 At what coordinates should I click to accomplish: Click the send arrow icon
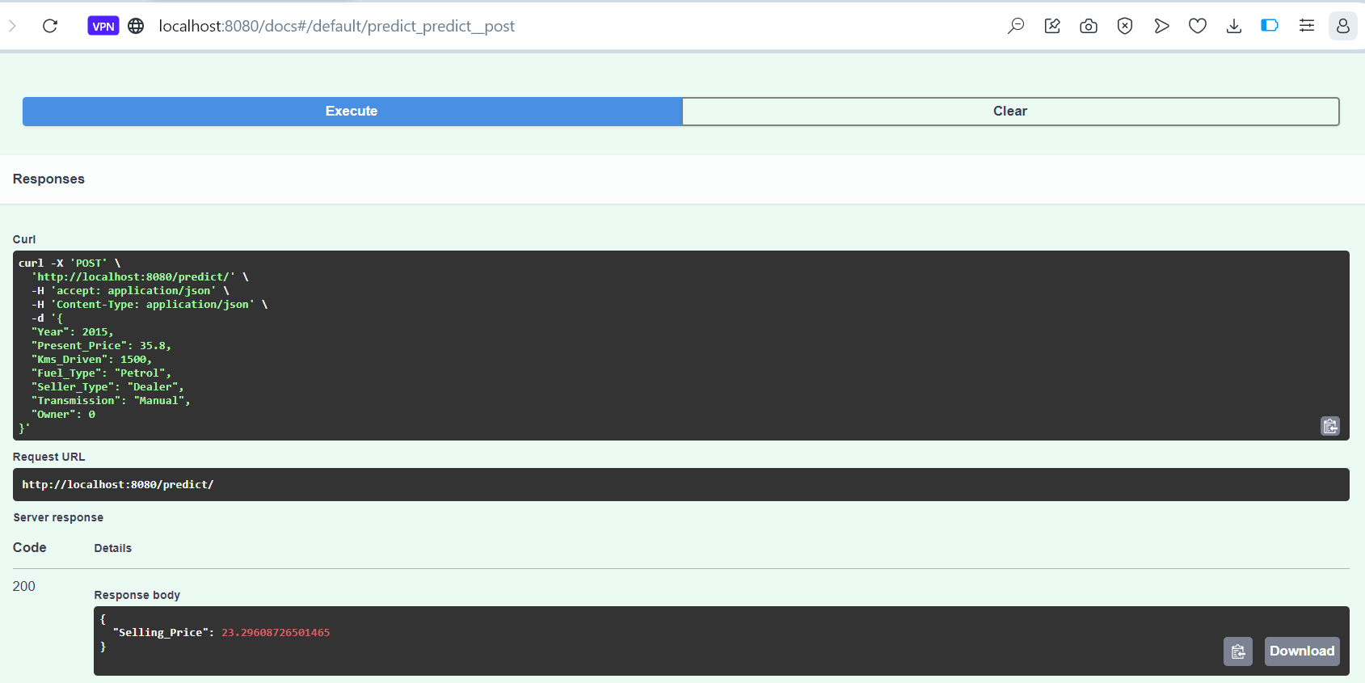click(1161, 26)
